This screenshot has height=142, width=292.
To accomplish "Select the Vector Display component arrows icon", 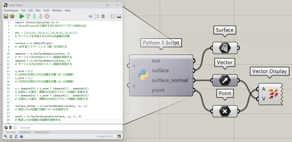I will point(273,93).
